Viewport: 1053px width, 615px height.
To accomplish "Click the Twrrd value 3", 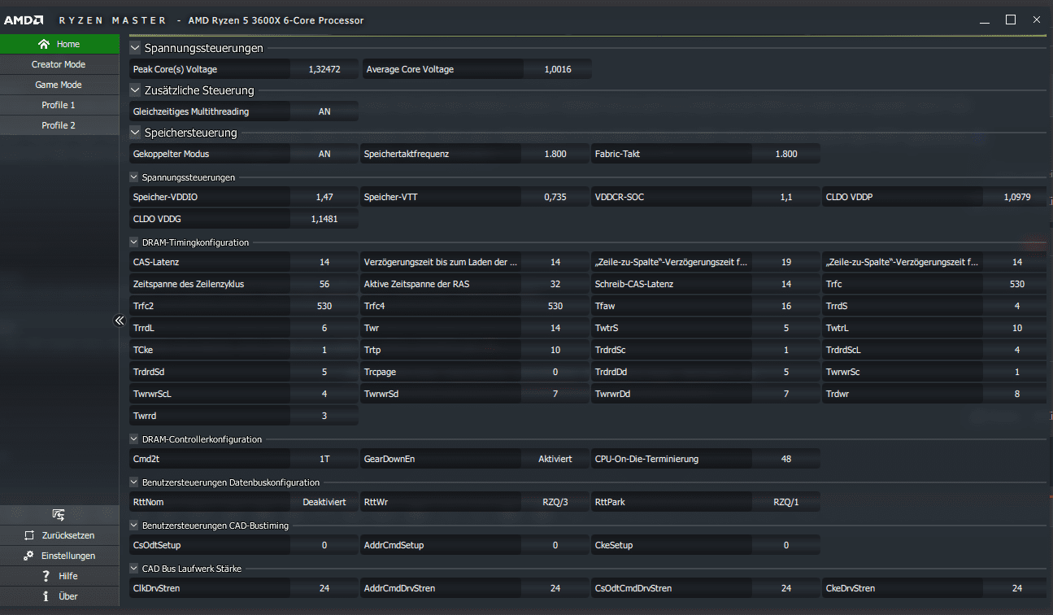I will point(324,416).
